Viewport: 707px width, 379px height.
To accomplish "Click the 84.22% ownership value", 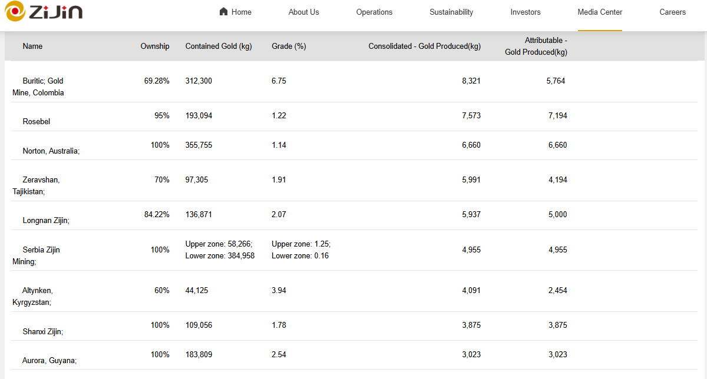I will point(157,214).
